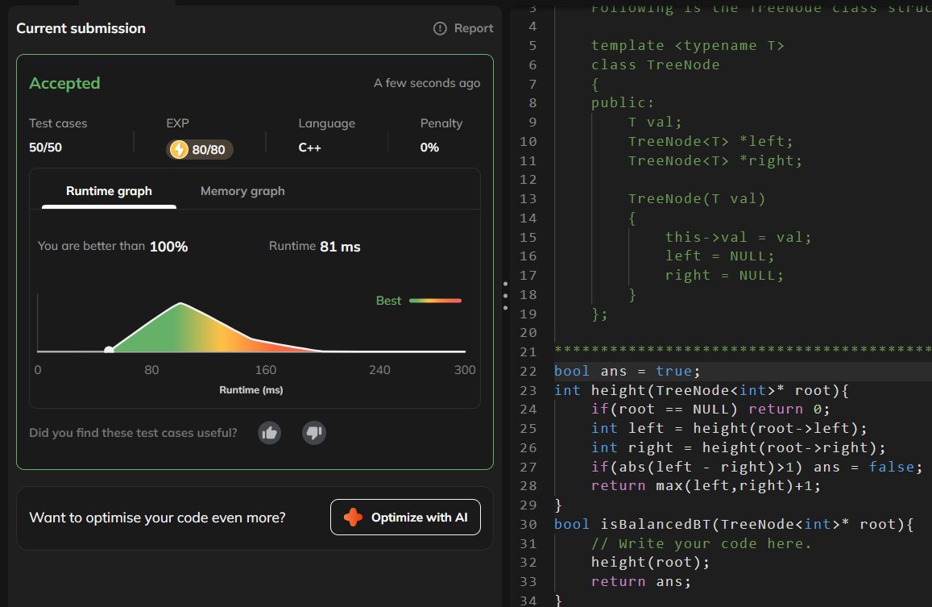Click the panel splitter handle dots

[x=505, y=296]
